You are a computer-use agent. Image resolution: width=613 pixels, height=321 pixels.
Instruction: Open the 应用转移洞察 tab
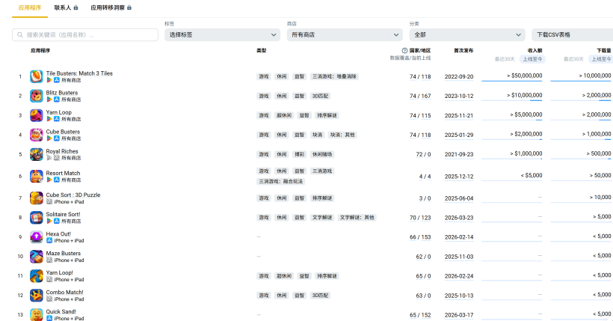click(108, 7)
